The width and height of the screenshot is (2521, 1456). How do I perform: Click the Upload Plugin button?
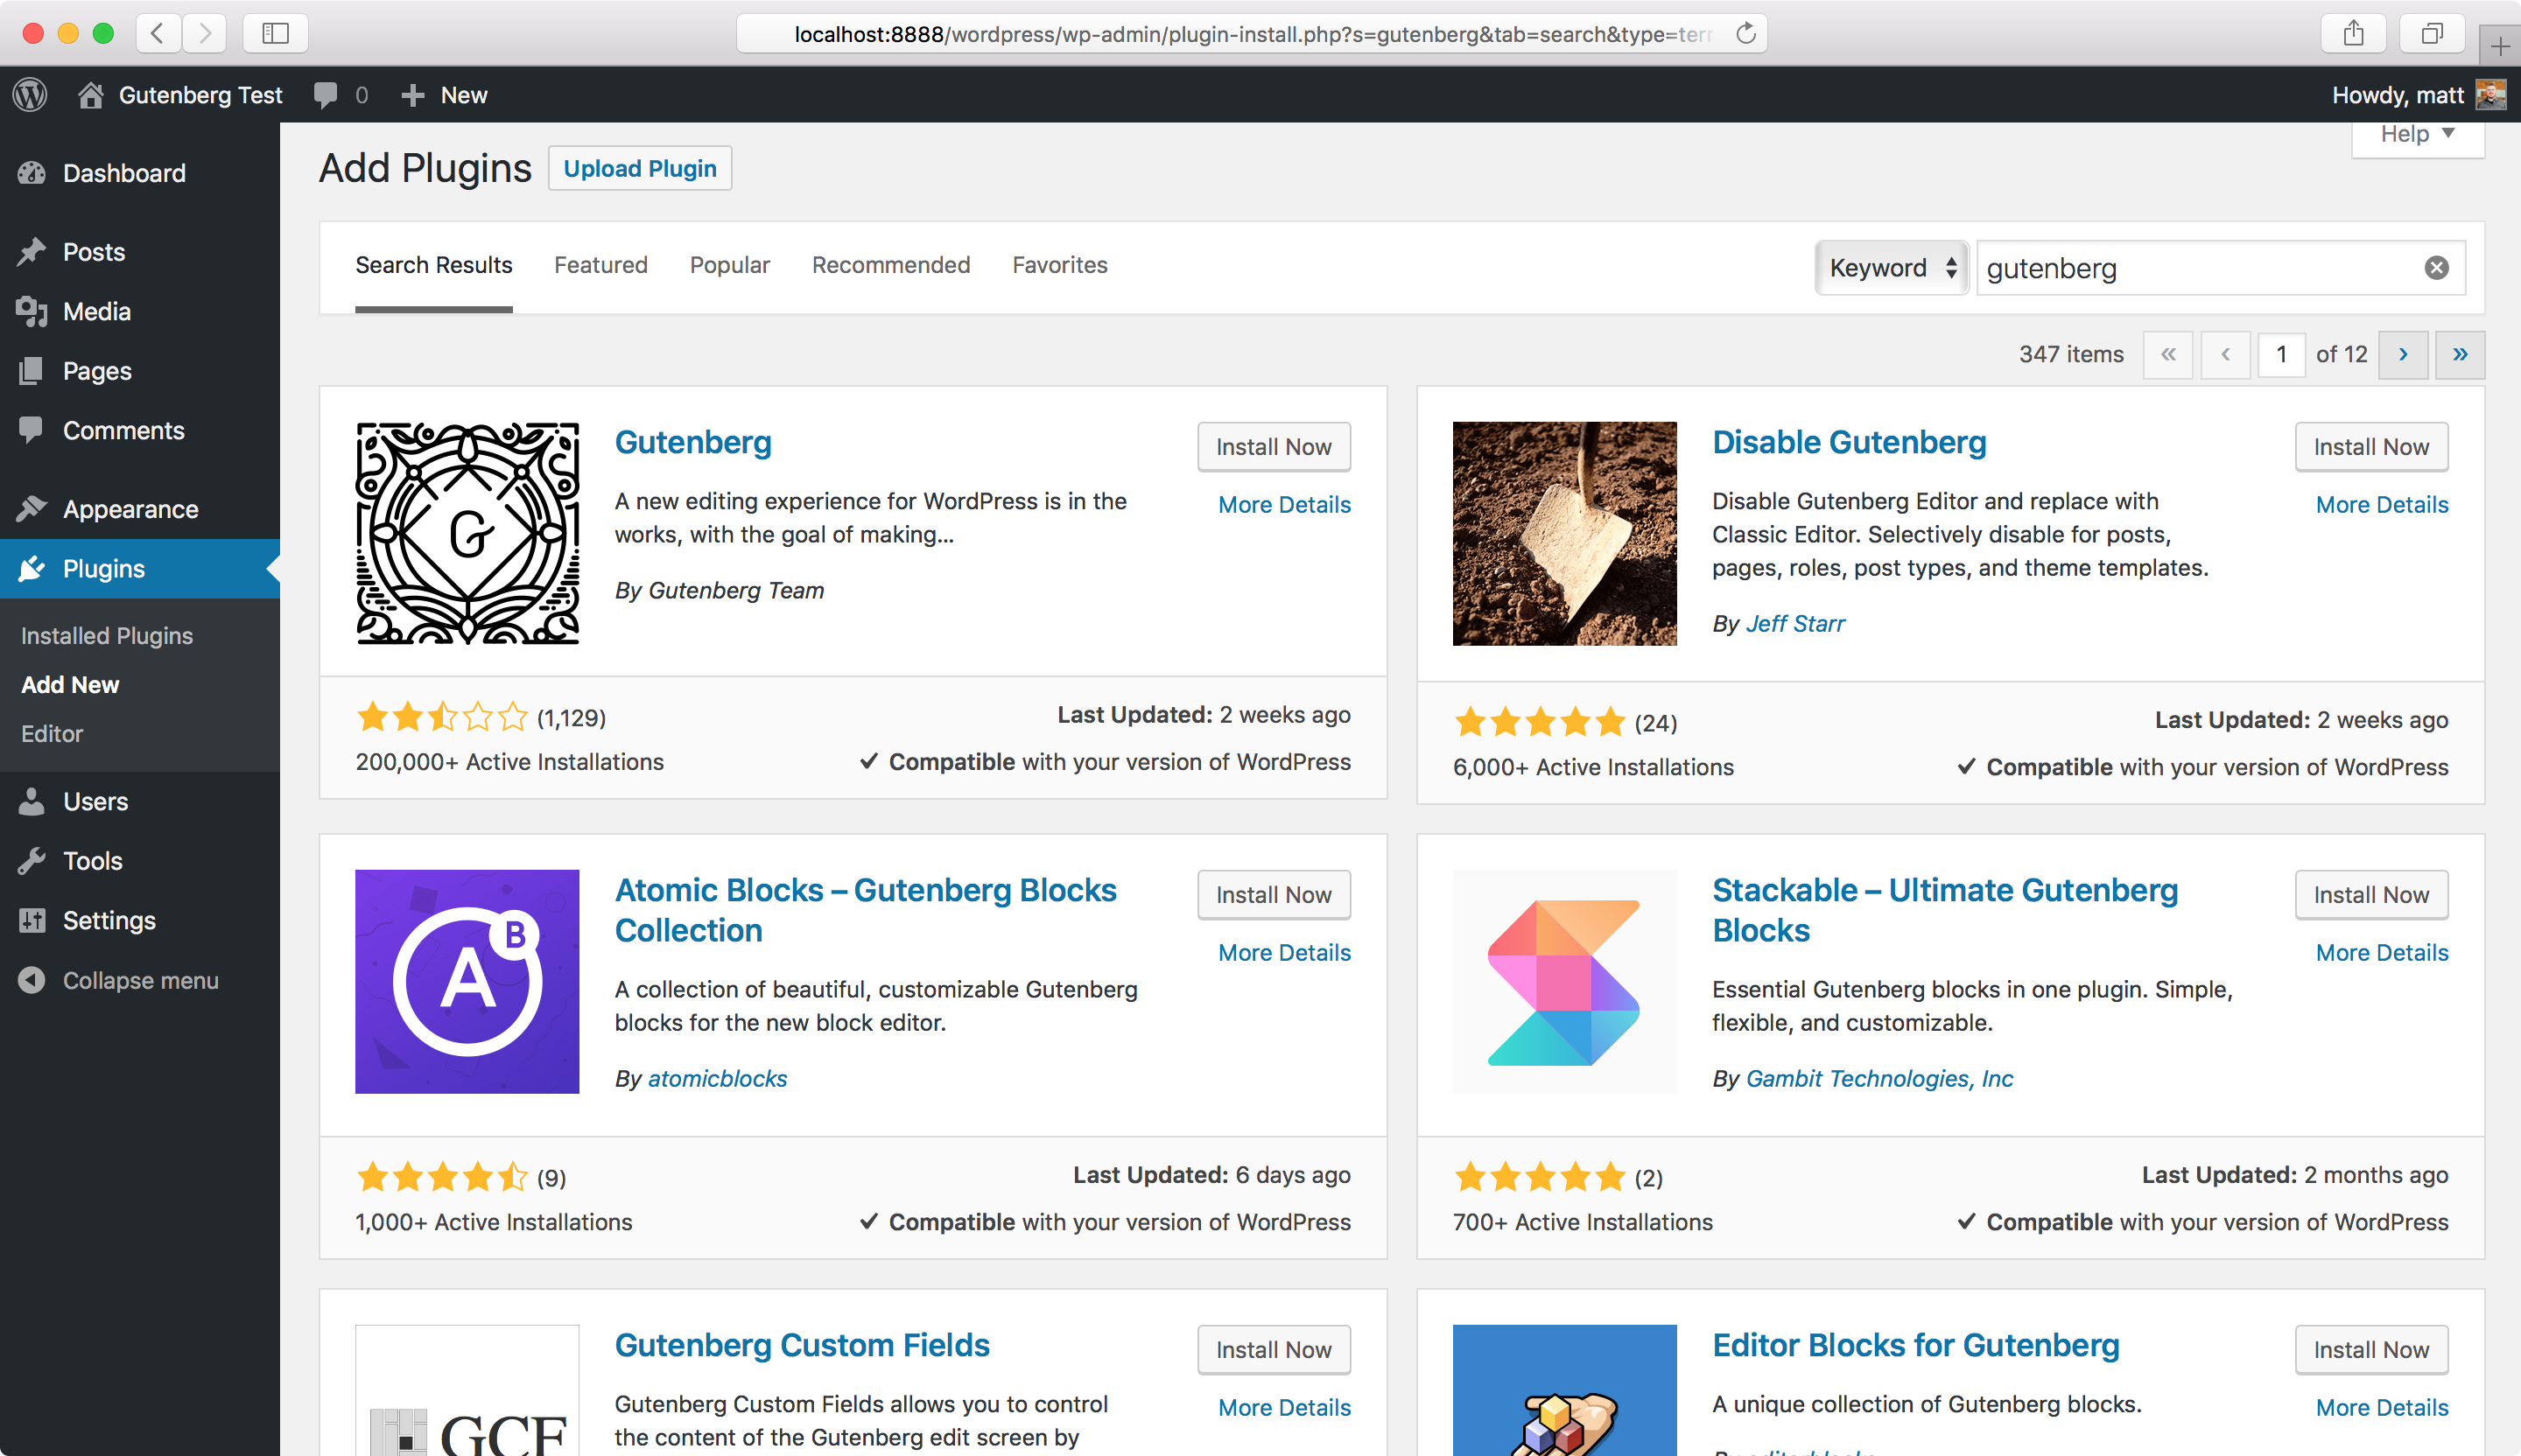point(640,168)
